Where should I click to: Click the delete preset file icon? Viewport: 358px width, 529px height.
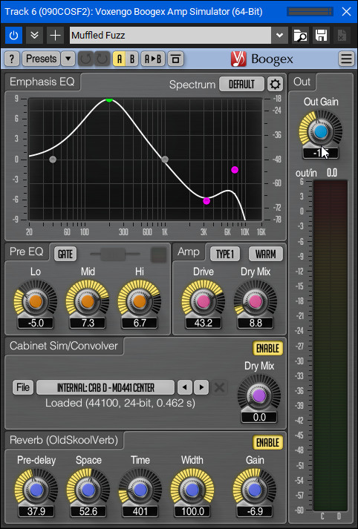[342, 35]
